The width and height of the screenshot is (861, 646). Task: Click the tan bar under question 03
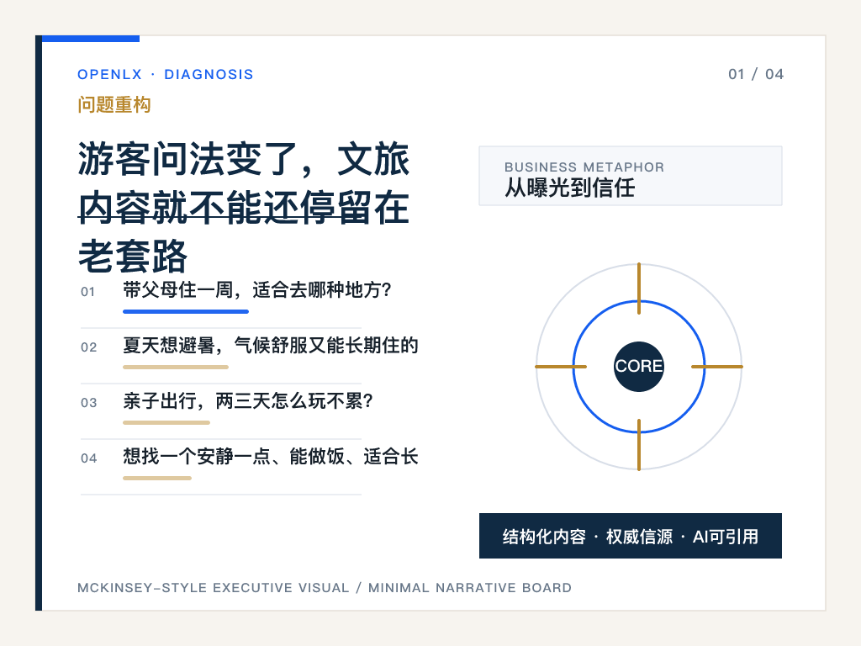[166, 422]
